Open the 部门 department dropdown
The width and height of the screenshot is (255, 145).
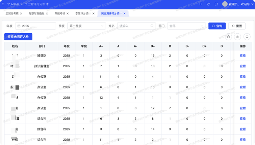coord(186,26)
